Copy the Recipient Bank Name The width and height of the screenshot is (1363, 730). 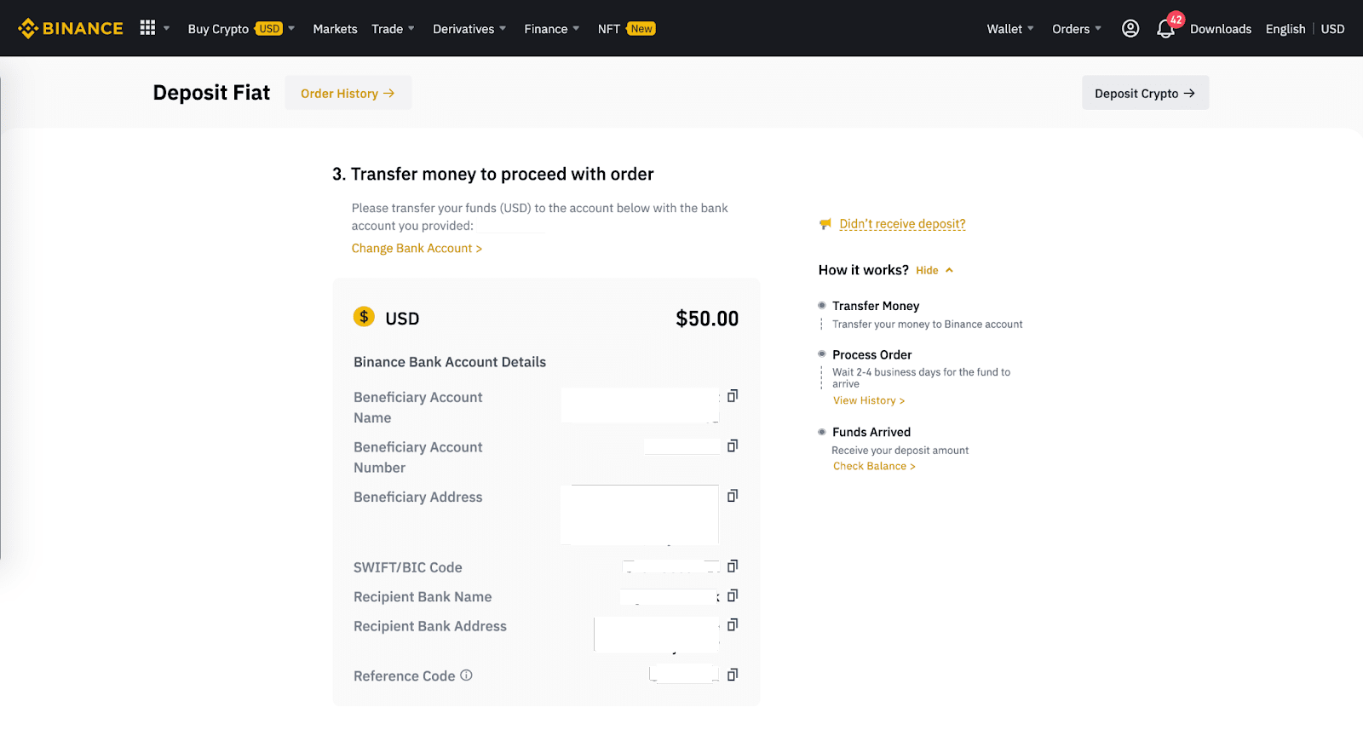[x=733, y=596]
